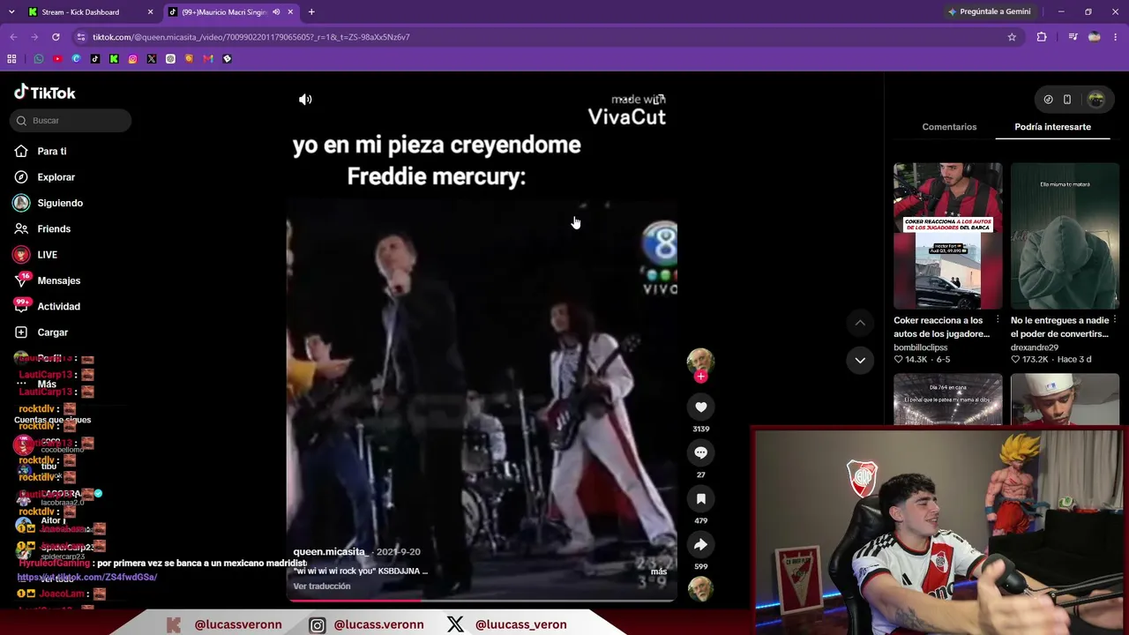The height and width of the screenshot is (635, 1129).
Task: Open the Coker reacciona video thumbnail
Action: 947,236
